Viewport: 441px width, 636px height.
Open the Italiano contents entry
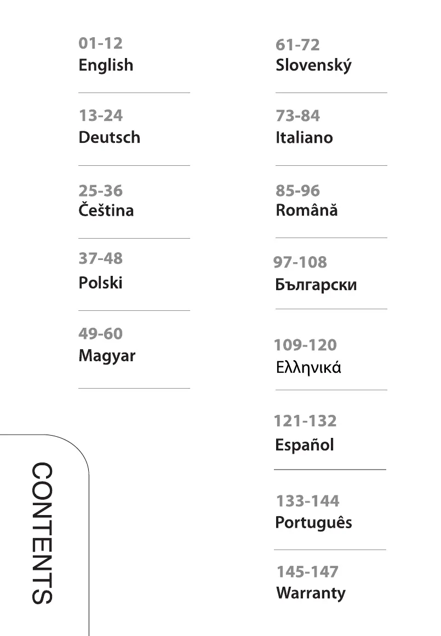point(304,137)
